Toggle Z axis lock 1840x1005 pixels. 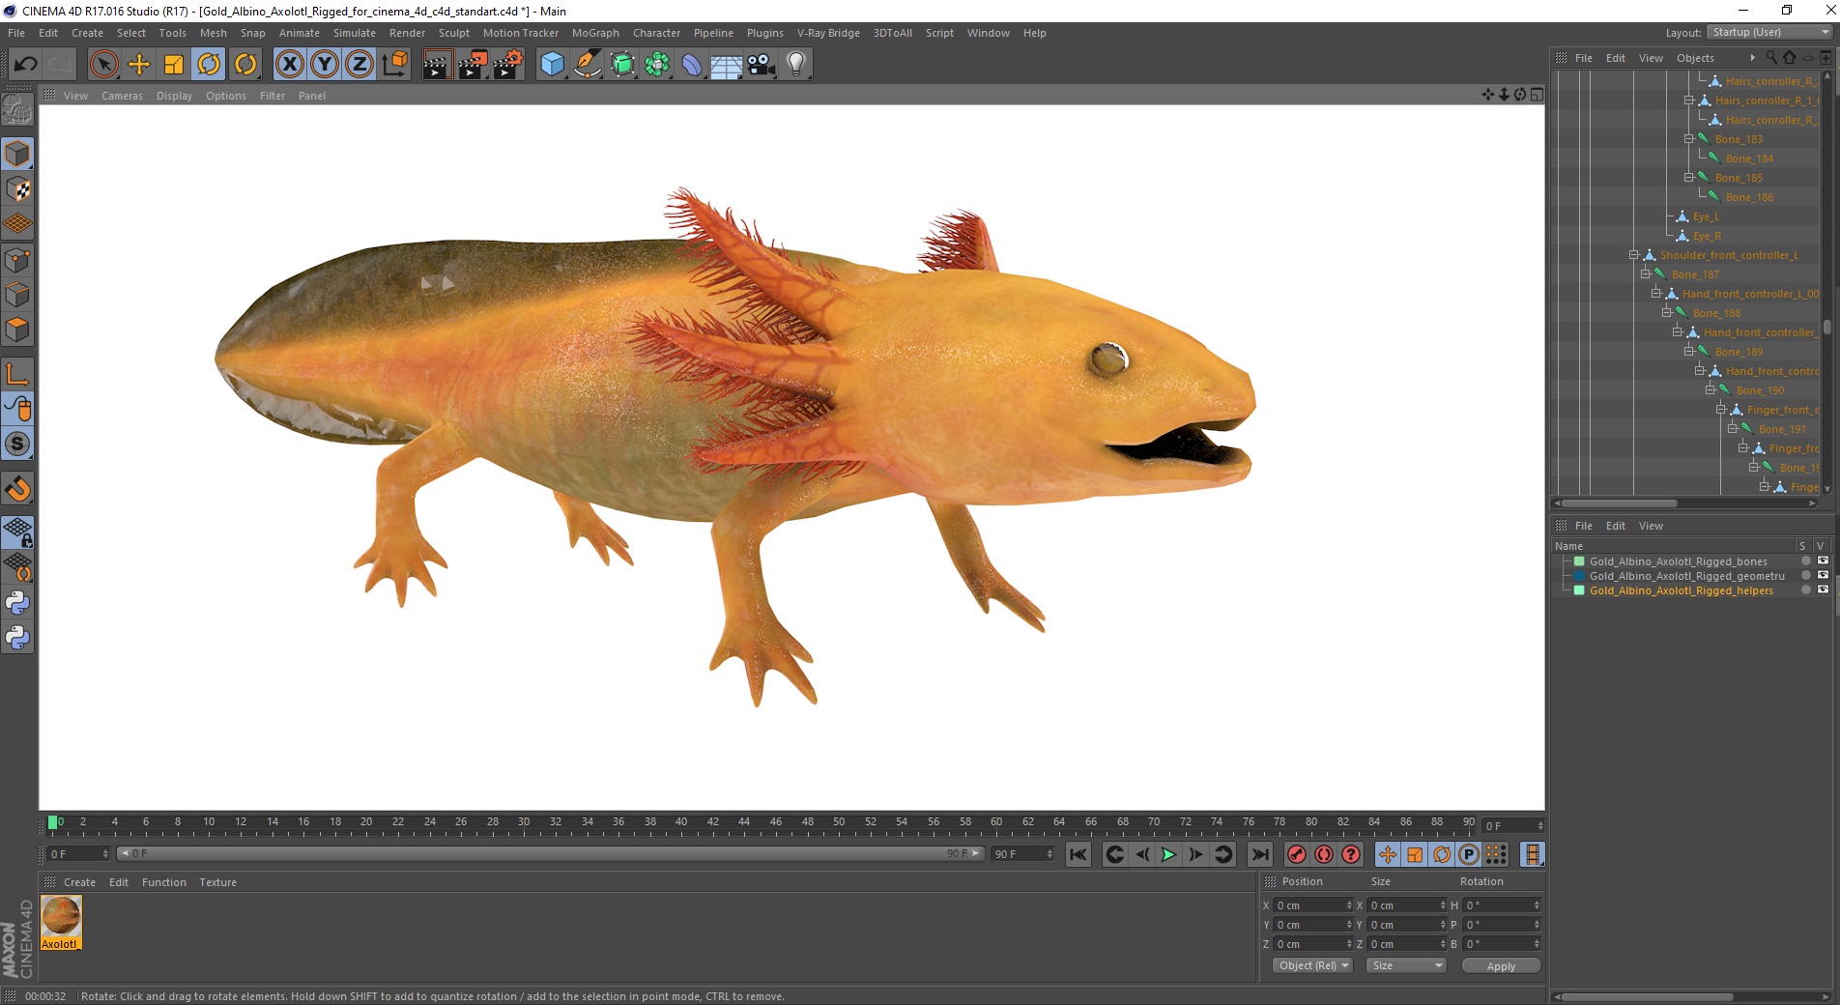[x=359, y=65]
